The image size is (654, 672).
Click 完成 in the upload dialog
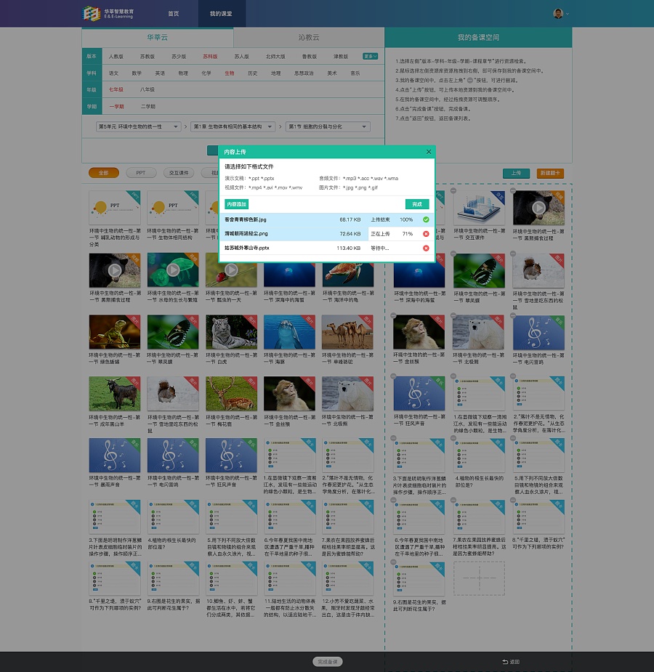[417, 204]
